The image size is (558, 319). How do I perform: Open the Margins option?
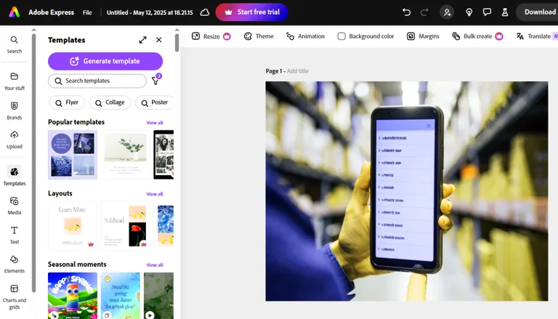(x=423, y=36)
